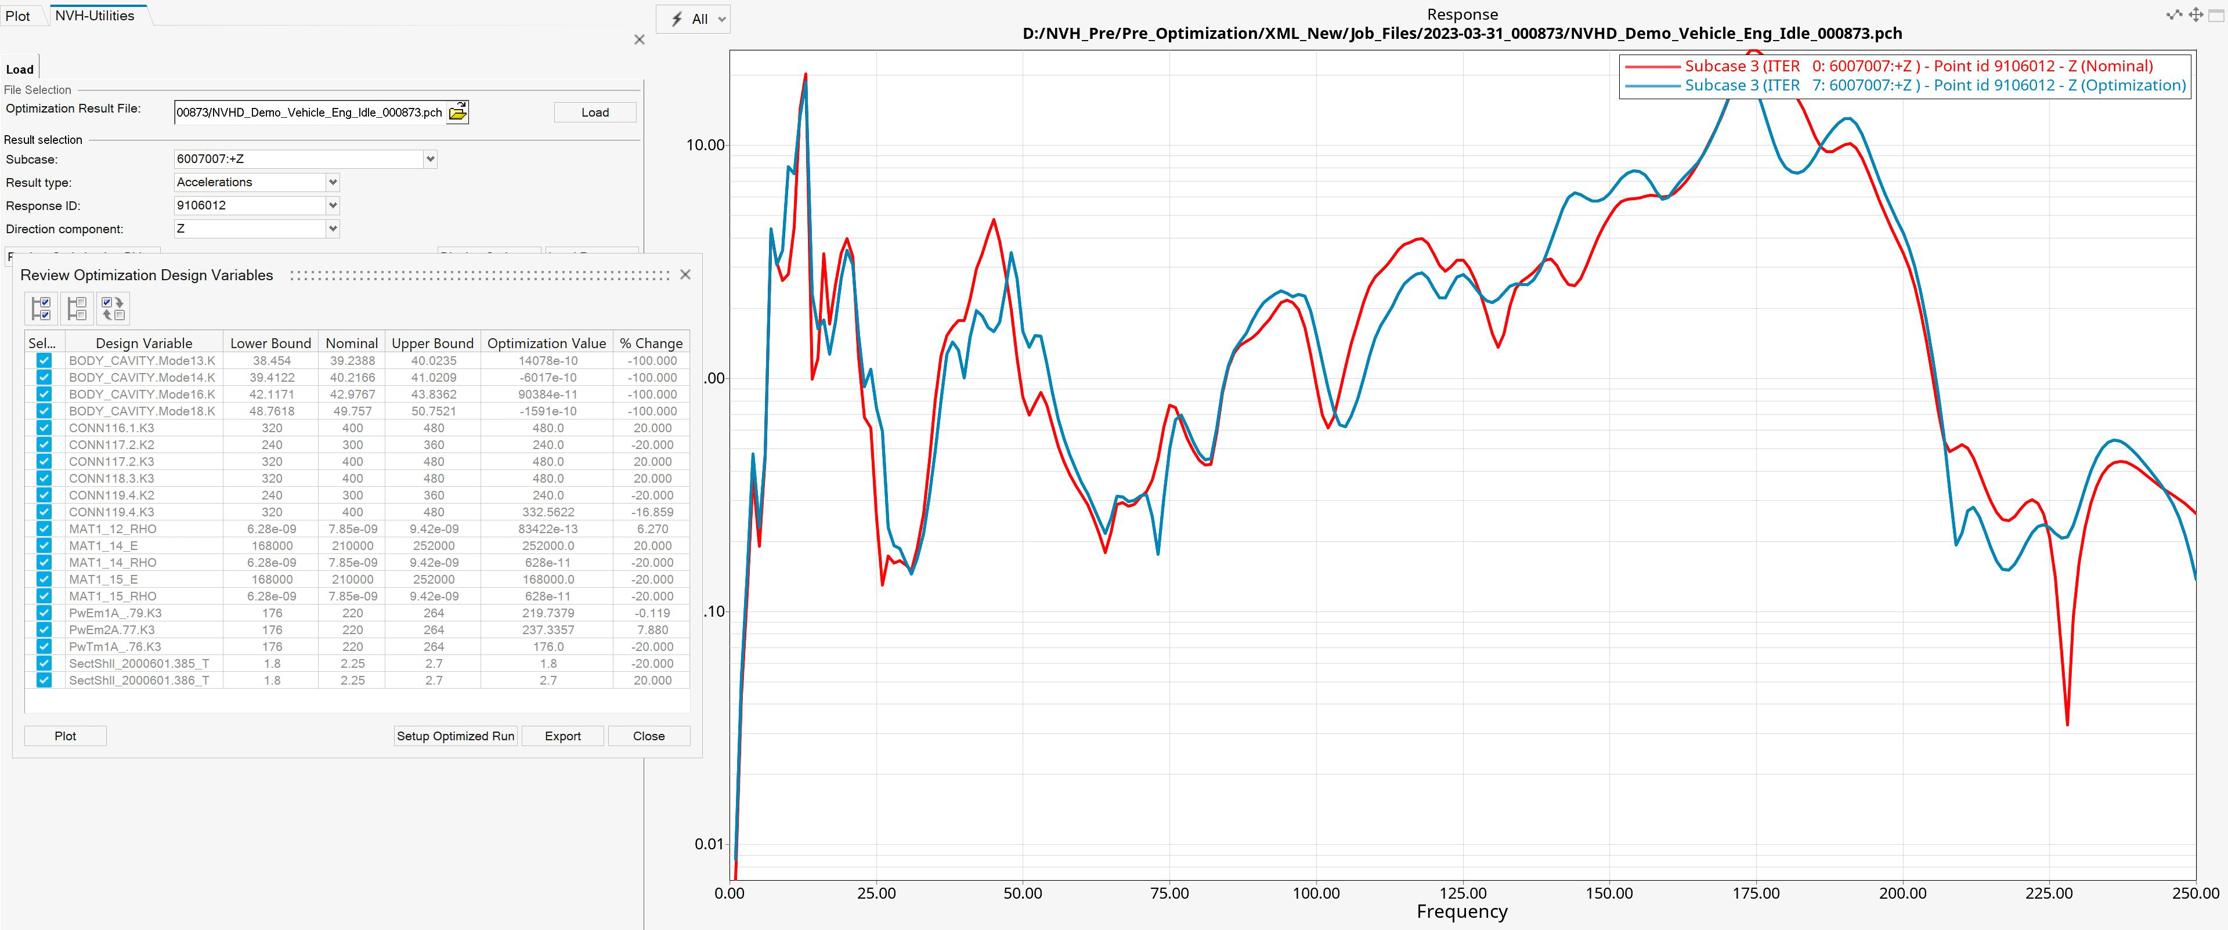
Task: Click the four-arrow pan icon above plot
Action: tap(2195, 15)
